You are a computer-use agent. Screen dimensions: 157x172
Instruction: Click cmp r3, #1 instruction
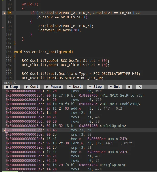(x=81, y=147)
